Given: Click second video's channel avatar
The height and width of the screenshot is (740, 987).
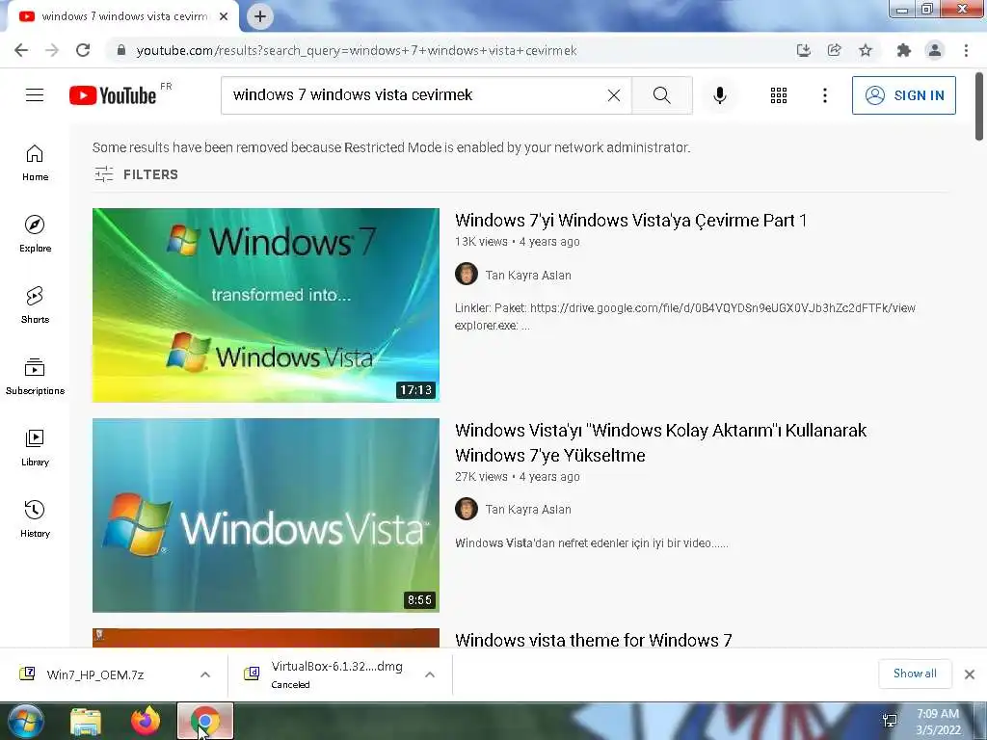Looking at the screenshot, I should (x=467, y=509).
